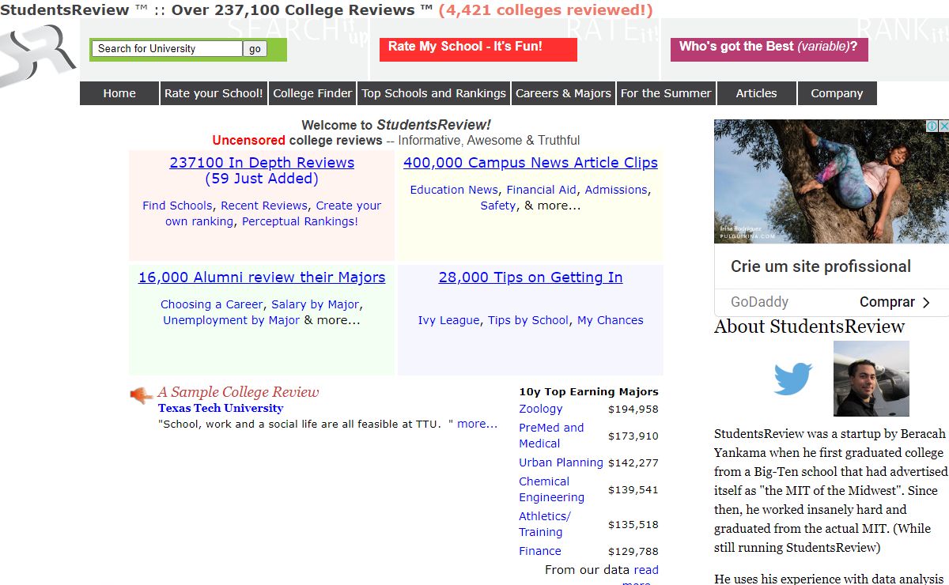Open PreMed and Medical major link
The height and width of the screenshot is (585, 949).
[551, 436]
